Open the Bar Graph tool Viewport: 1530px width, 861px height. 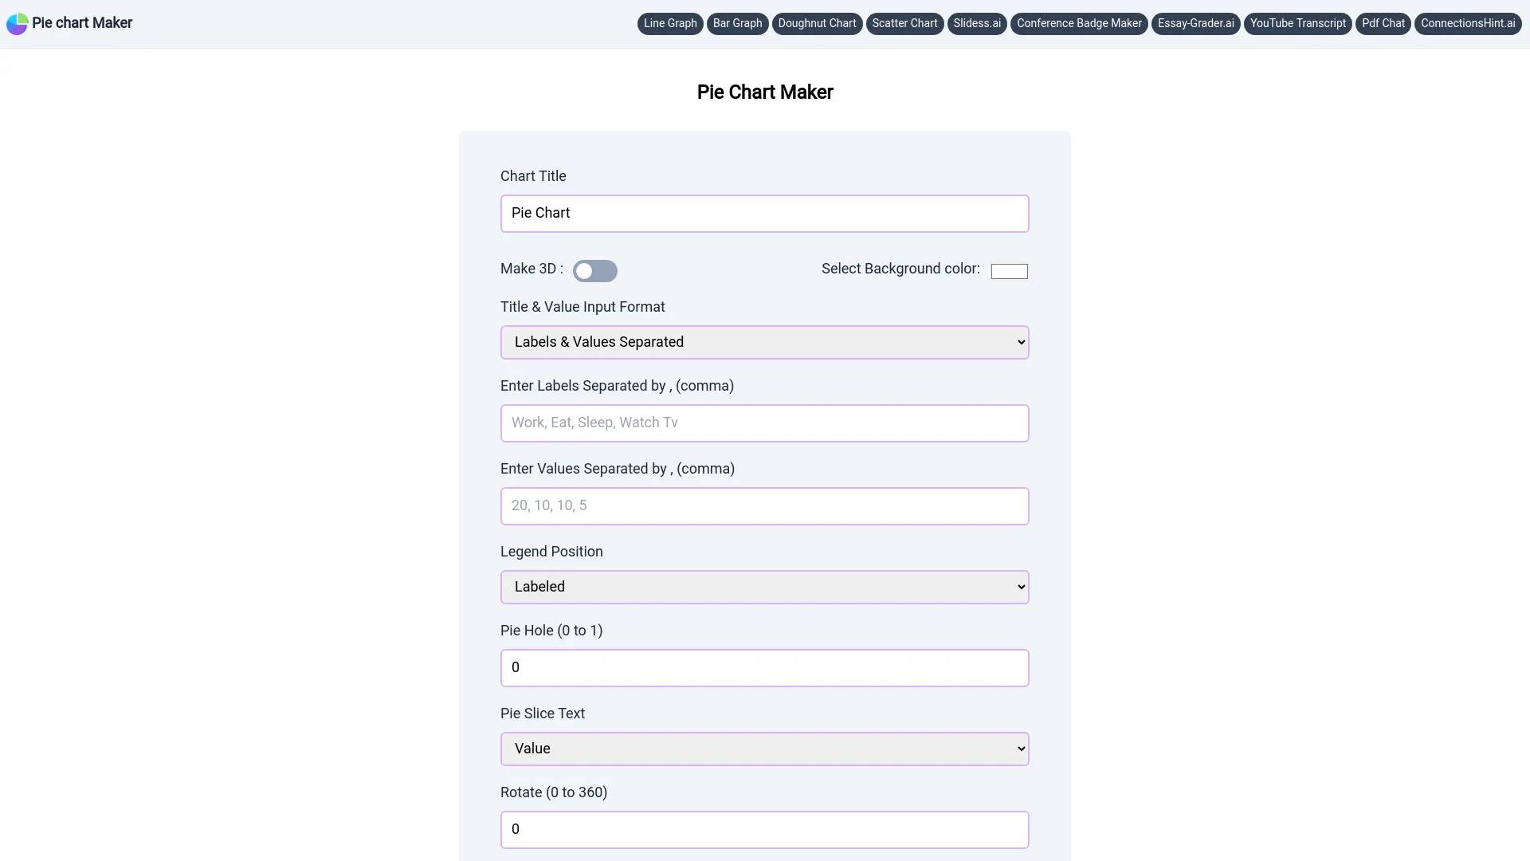click(738, 23)
